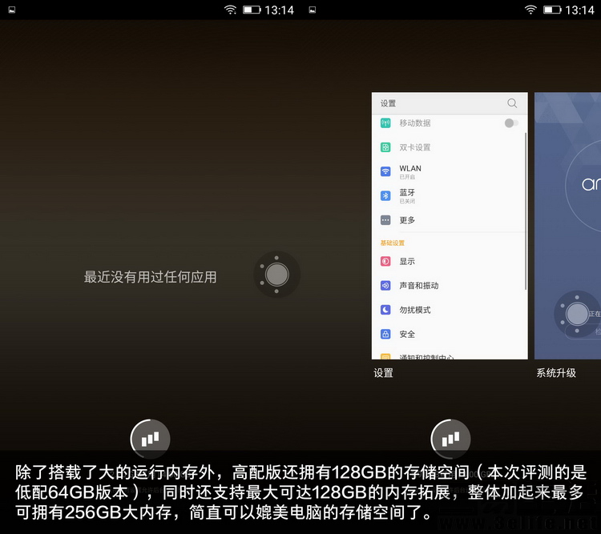Image resolution: width=601 pixels, height=534 pixels.
Task: Open the 勿扰模式 settings row
Action: click(450, 310)
